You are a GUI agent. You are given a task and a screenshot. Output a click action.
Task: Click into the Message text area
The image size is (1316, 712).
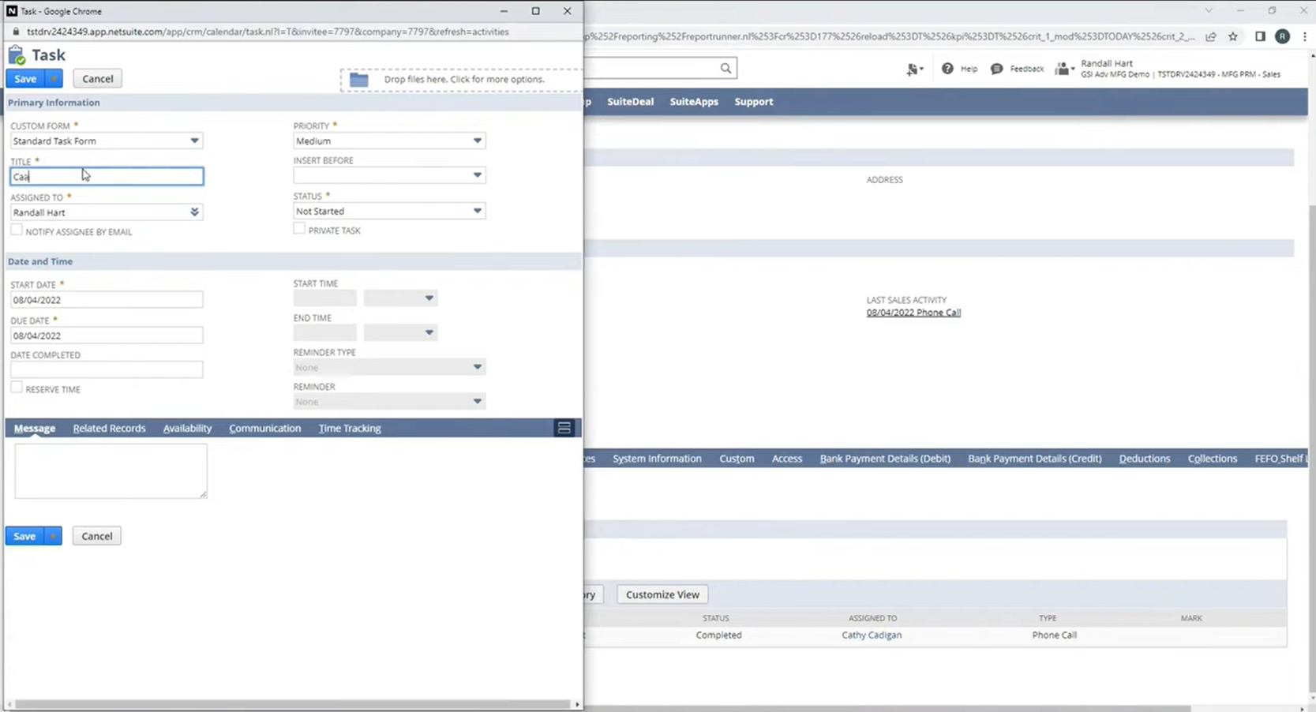coord(111,470)
